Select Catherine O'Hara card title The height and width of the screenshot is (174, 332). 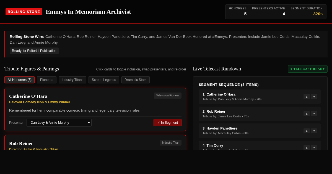(x=28, y=96)
